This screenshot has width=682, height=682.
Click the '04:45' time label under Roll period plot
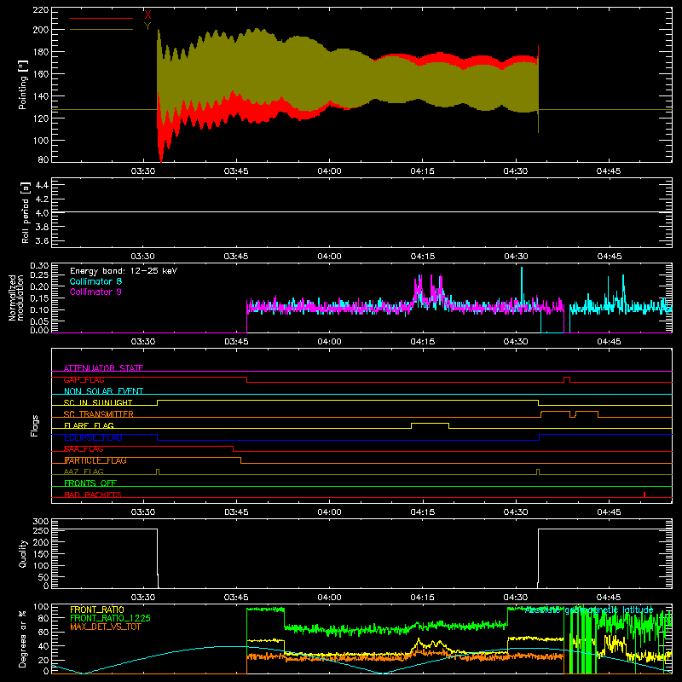pyautogui.click(x=609, y=257)
